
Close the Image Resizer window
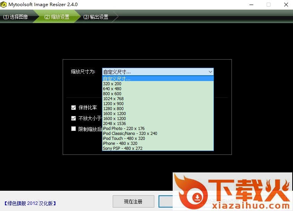point(286,5)
